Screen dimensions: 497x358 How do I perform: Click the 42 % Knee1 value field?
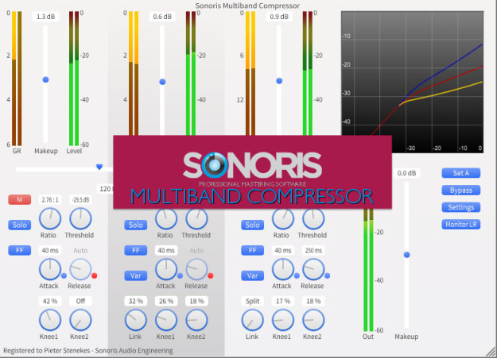tap(50, 301)
